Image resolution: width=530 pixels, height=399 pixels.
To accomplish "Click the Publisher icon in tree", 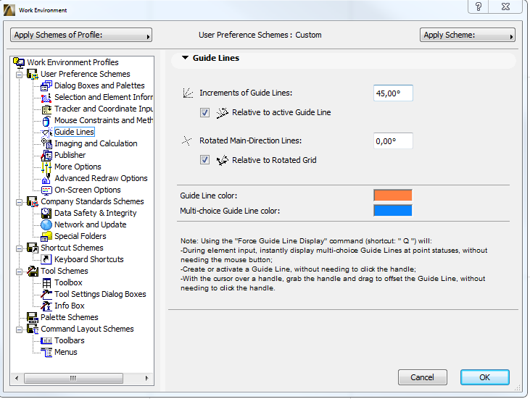I will pyautogui.click(x=47, y=155).
